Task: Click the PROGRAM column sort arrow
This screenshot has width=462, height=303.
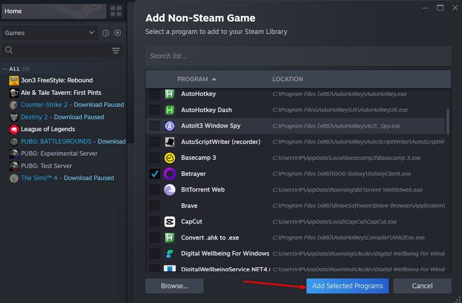Action: pyautogui.click(x=214, y=80)
